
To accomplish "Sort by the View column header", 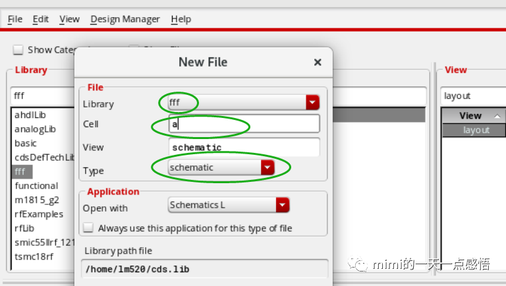I will (470, 115).
